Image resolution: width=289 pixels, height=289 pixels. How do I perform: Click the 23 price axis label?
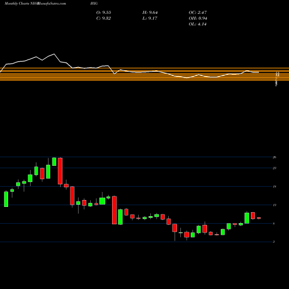(275, 168)
